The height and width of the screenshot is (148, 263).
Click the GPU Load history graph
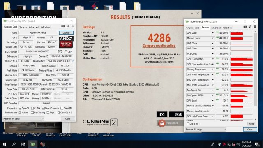pyautogui.click(x=241, y=101)
